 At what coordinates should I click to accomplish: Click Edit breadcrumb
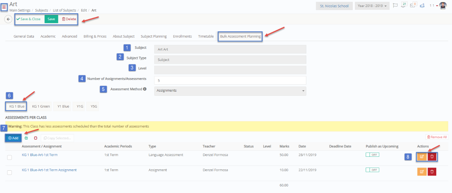click(x=84, y=10)
